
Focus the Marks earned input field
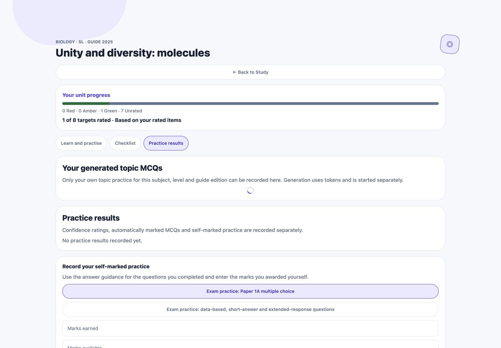coord(250,328)
